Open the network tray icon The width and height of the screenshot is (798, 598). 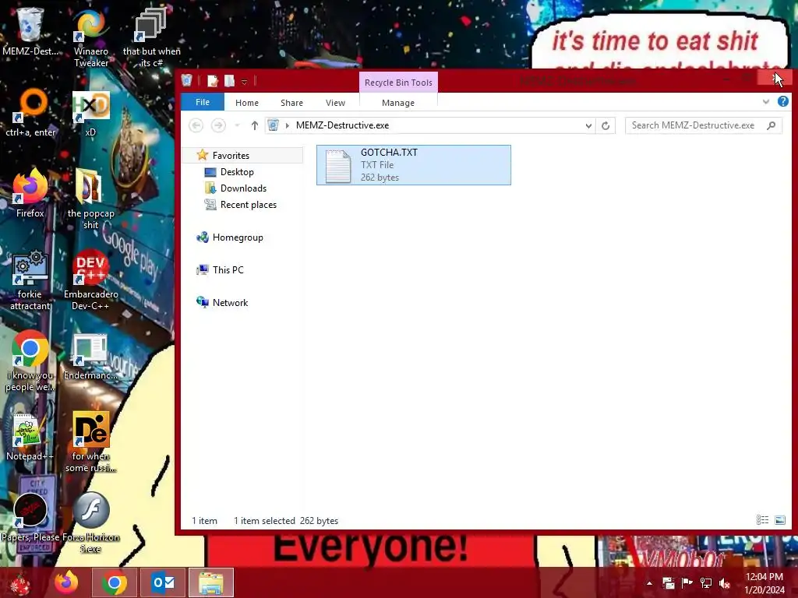coord(706,583)
